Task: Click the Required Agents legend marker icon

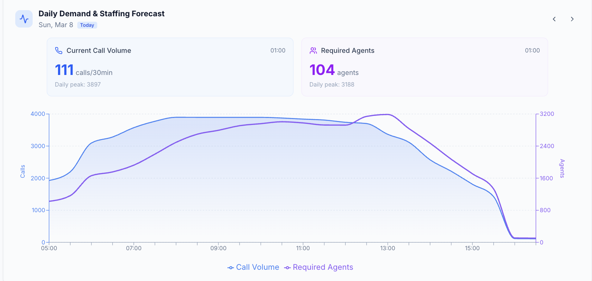Action: [x=287, y=267]
